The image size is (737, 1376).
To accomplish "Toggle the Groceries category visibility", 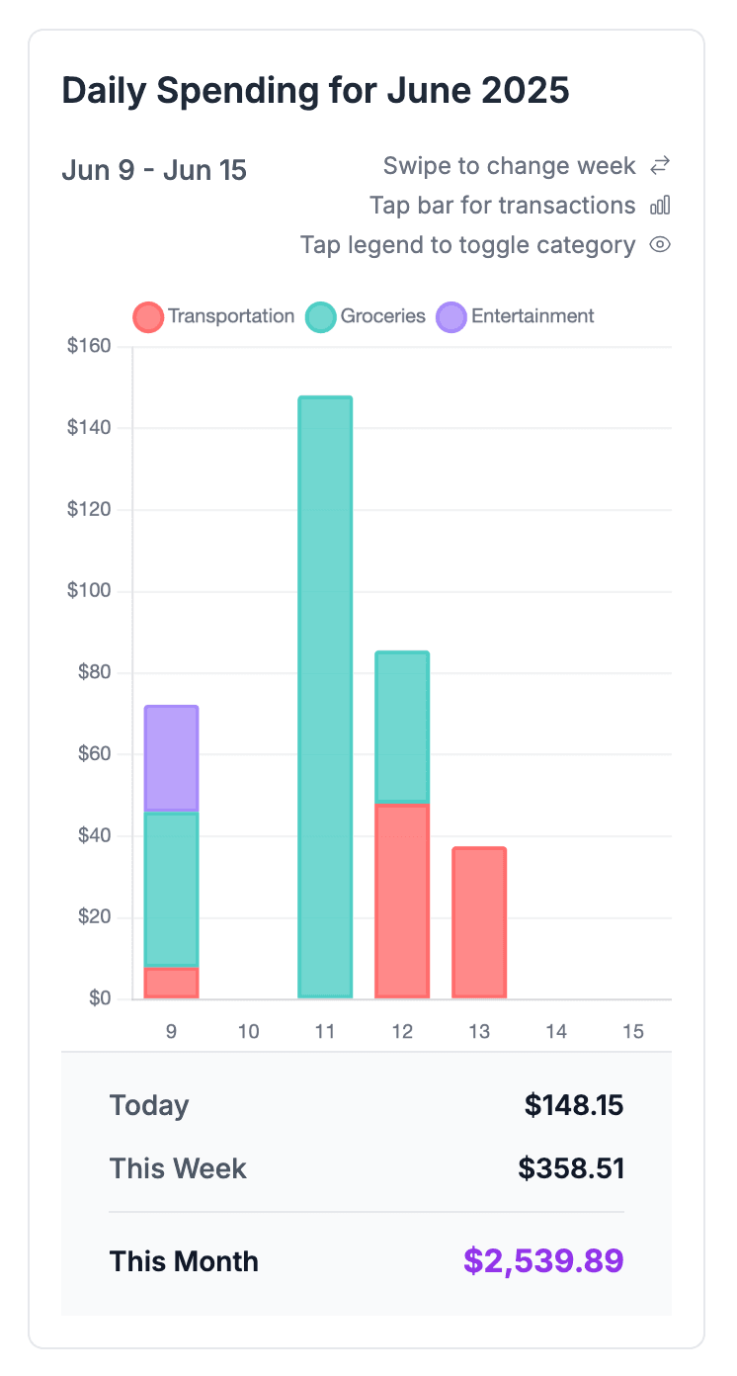I will coord(364,316).
